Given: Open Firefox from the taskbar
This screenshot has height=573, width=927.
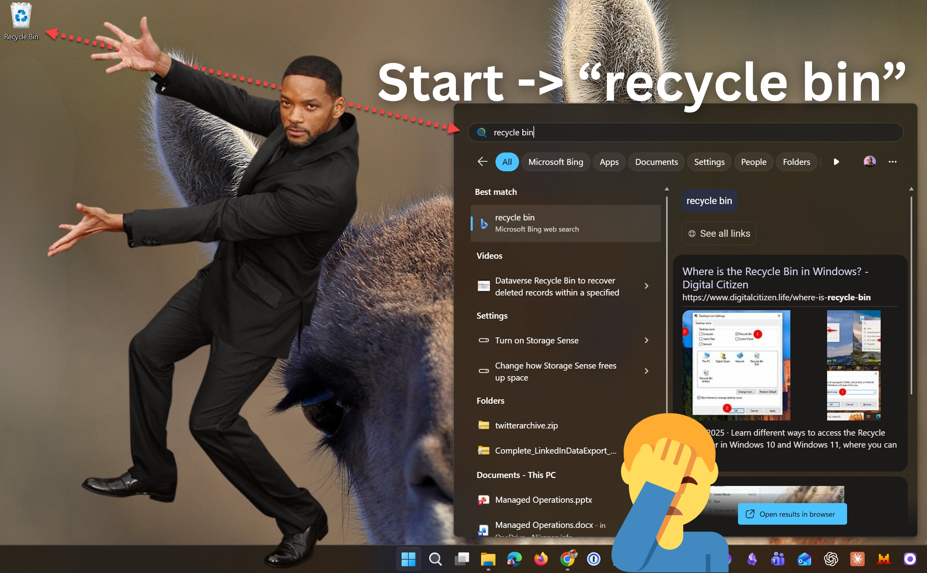Looking at the screenshot, I should tap(541, 559).
